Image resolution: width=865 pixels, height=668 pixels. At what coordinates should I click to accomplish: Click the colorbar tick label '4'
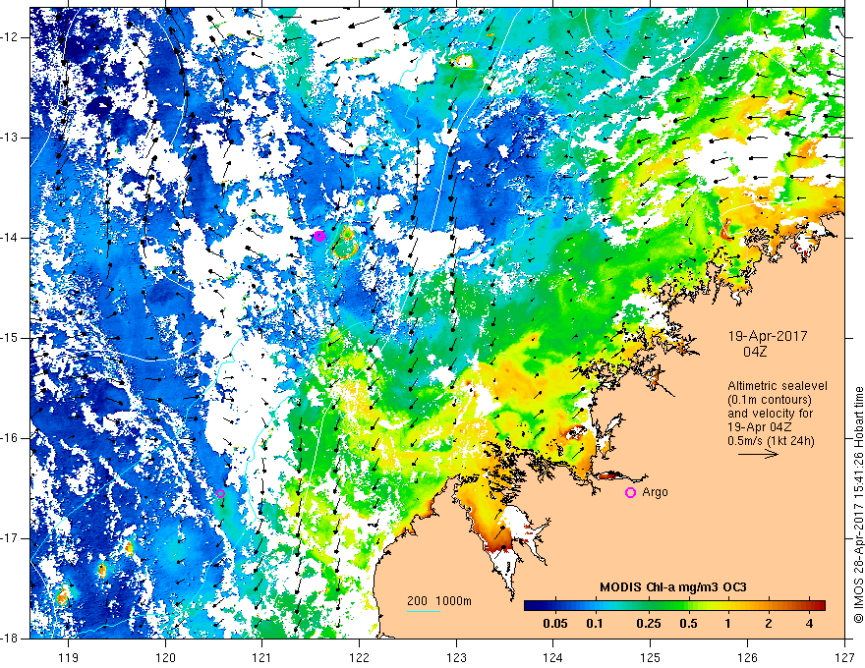tap(809, 624)
